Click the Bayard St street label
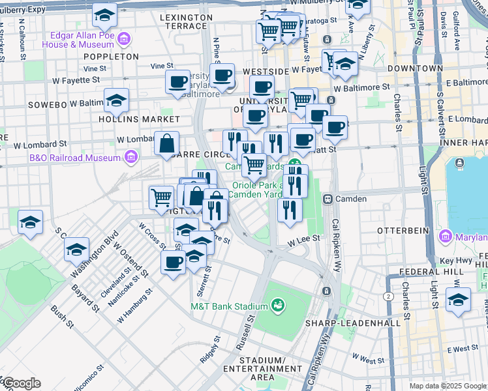Screen dimensions: 488x391 pos(85,298)
